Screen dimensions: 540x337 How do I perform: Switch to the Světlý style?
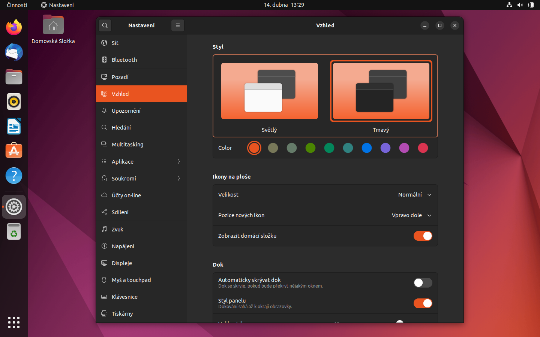(269, 91)
